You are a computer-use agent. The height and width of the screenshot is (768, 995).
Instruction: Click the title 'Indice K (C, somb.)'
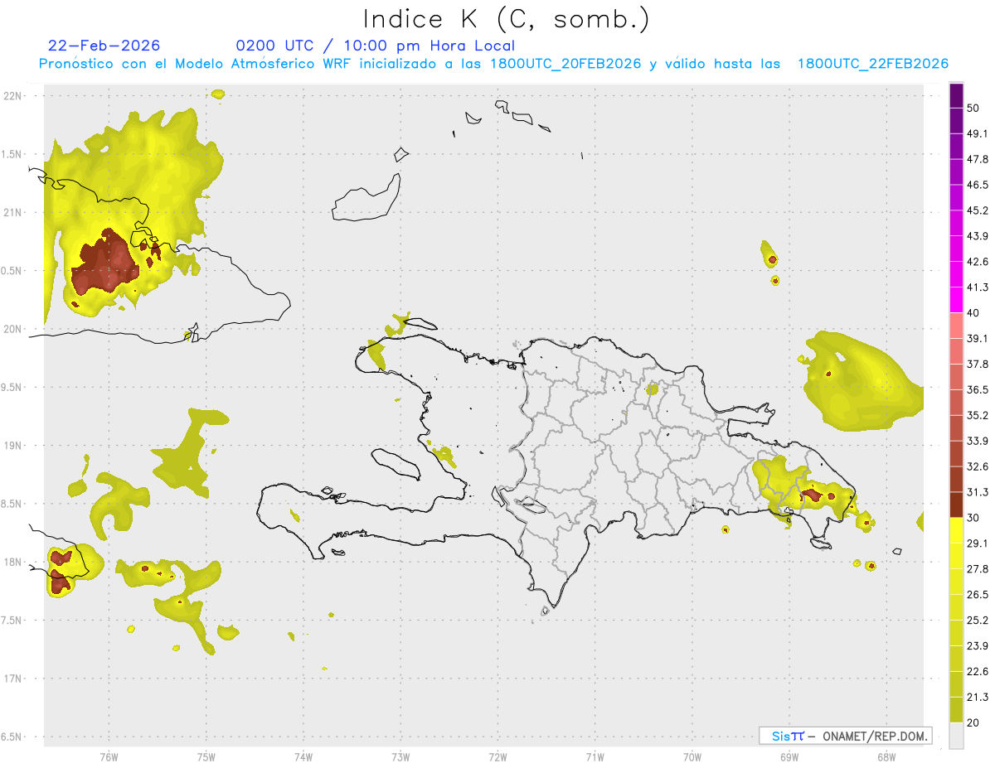[507, 19]
